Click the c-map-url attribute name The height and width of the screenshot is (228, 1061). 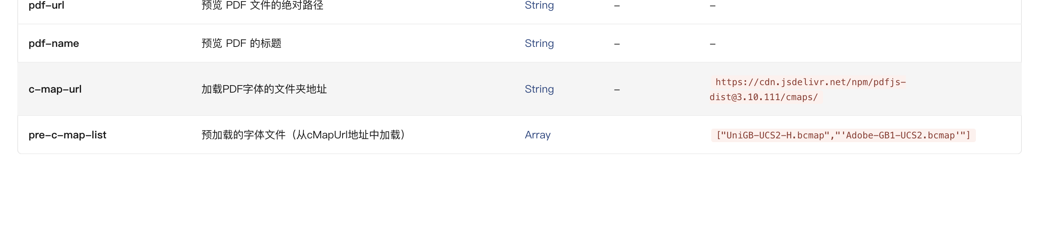click(55, 89)
